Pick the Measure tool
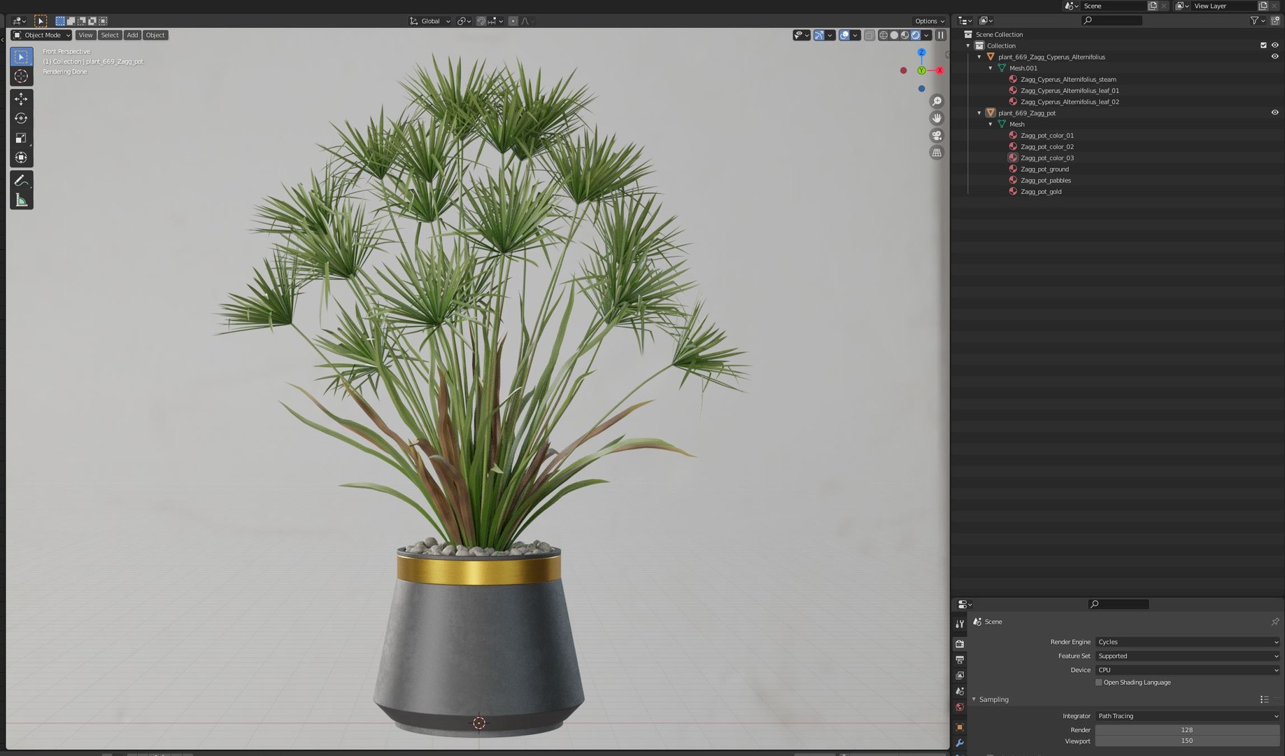 click(x=21, y=200)
